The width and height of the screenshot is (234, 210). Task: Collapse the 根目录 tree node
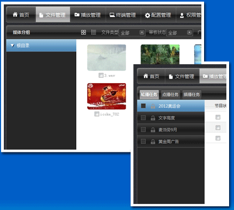pyautogui.click(x=13, y=46)
